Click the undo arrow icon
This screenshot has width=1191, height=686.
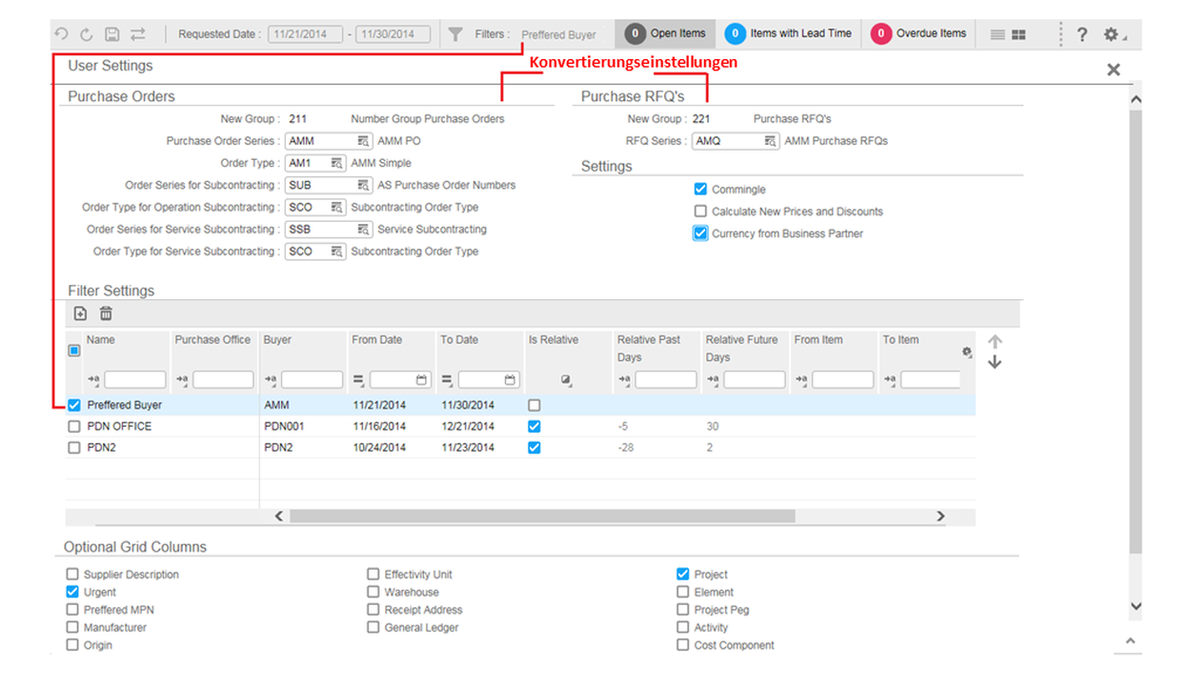[61, 34]
